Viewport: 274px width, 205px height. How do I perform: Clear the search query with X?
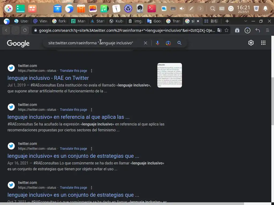tap(145, 43)
